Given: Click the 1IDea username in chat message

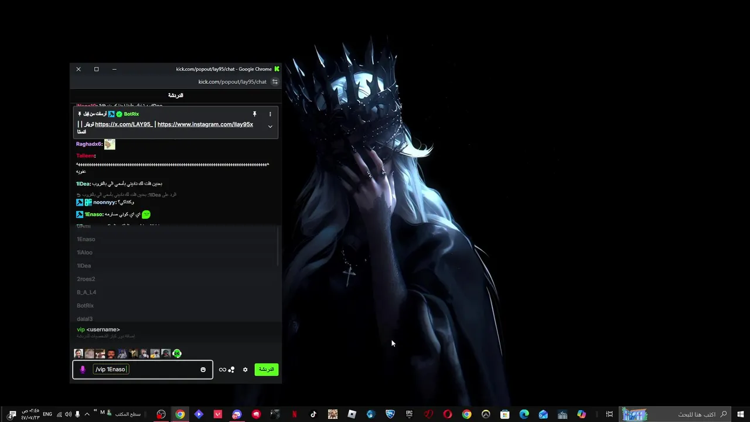Looking at the screenshot, I should tap(83, 184).
